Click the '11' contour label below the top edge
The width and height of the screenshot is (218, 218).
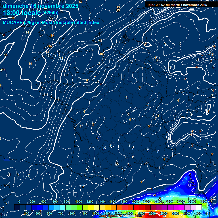(101, 41)
